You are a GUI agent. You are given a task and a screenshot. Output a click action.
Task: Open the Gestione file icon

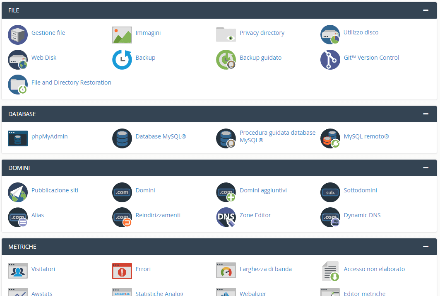[x=18, y=35]
